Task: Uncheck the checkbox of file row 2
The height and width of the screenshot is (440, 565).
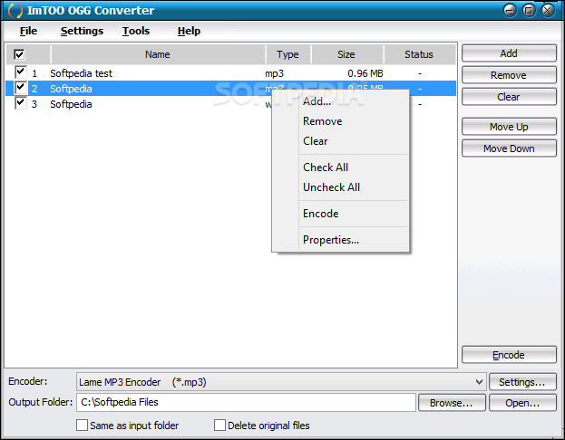Action: [21, 88]
